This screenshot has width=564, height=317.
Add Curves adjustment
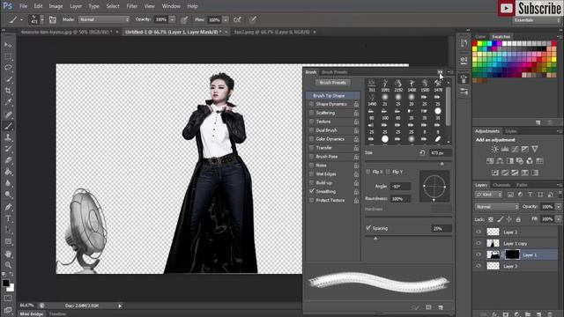point(515,149)
